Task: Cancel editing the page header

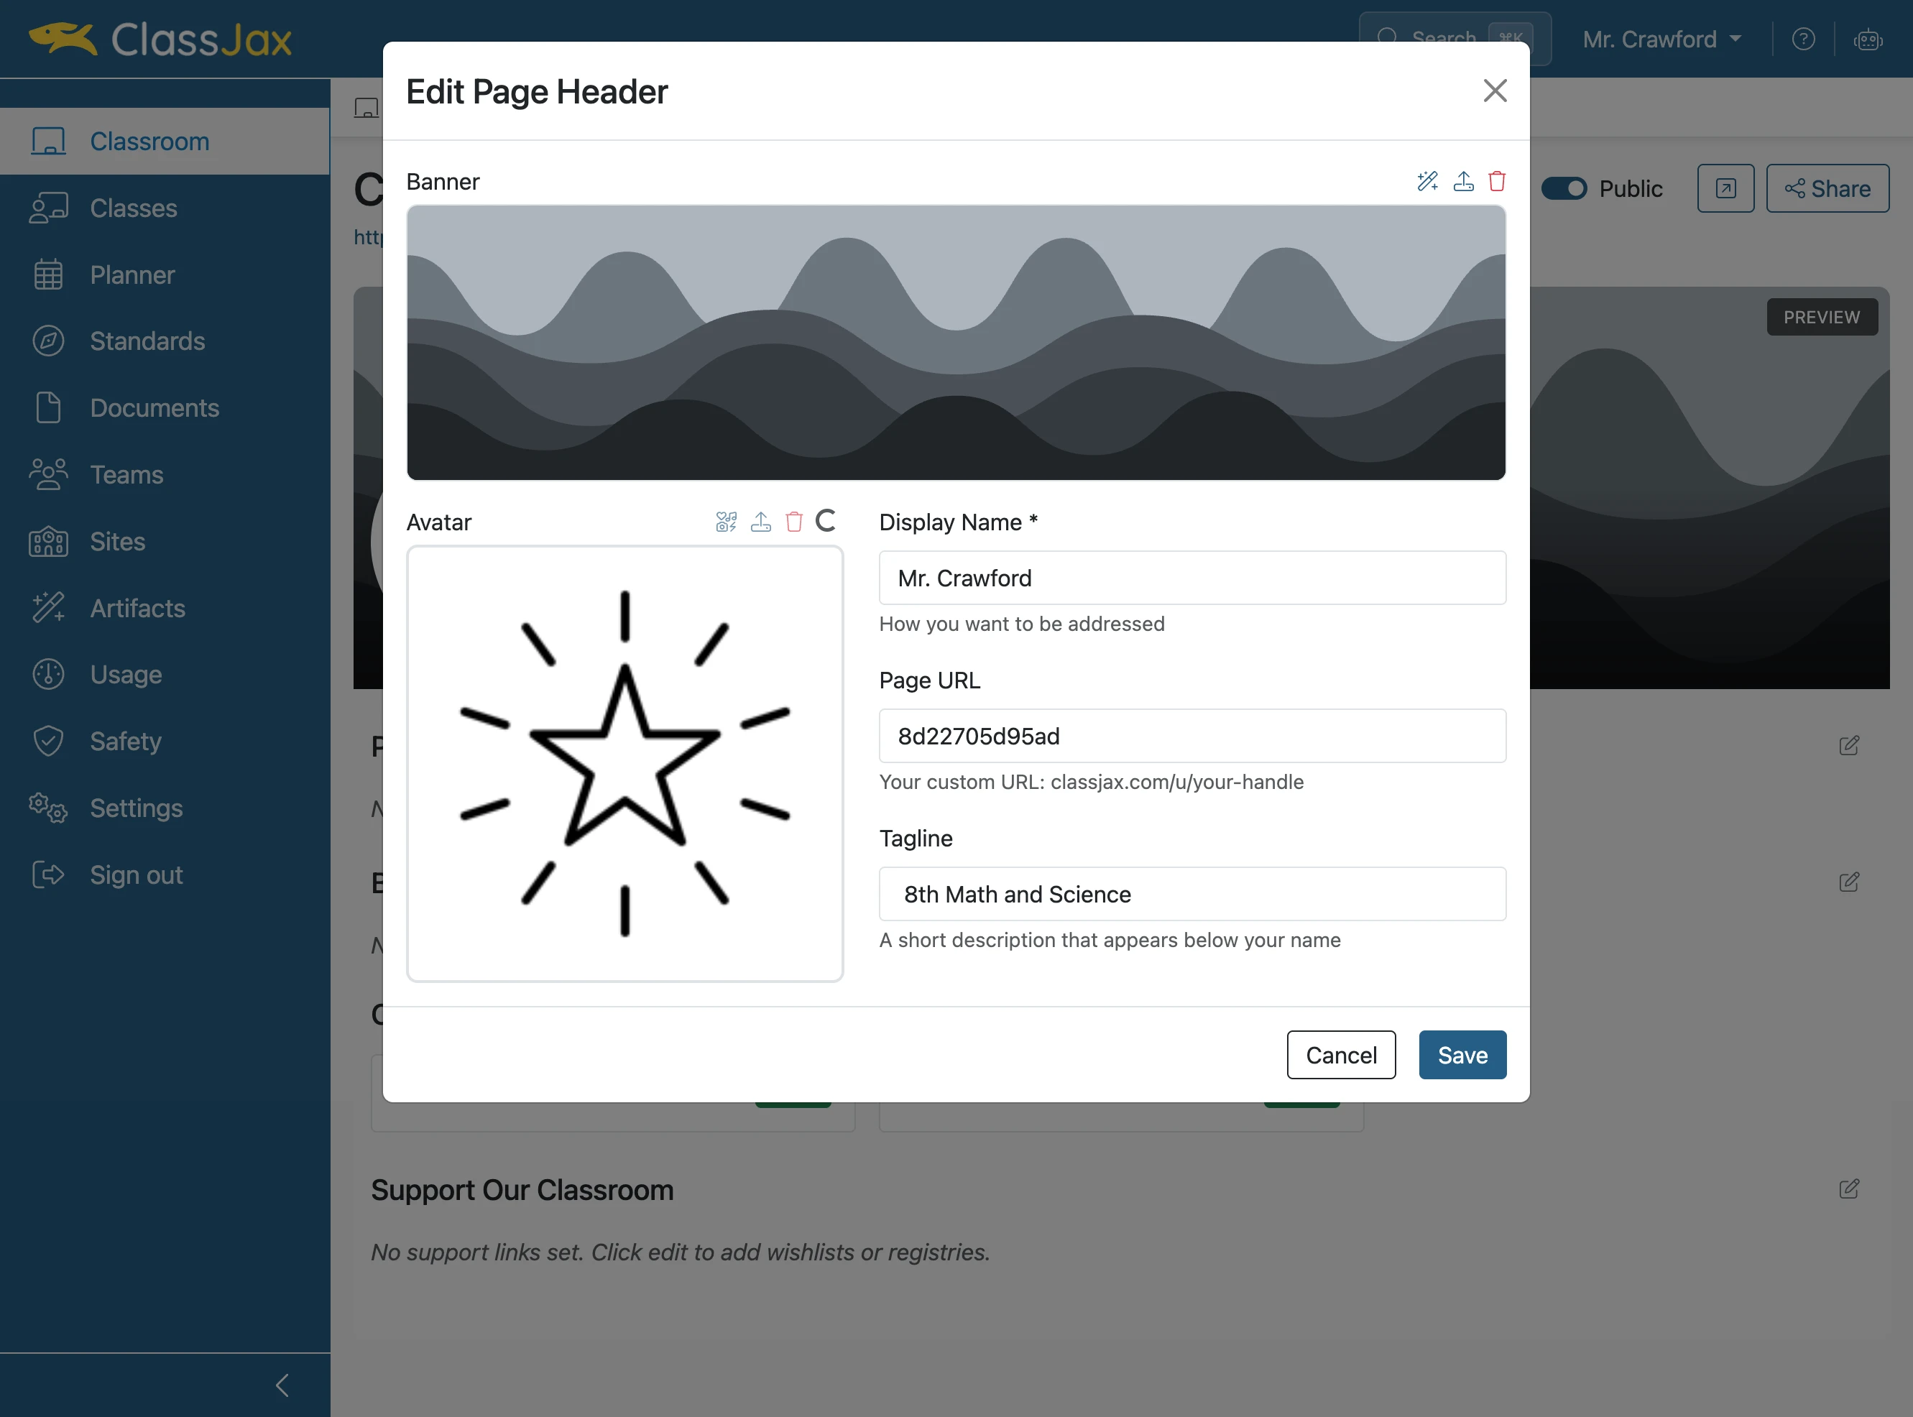Action: [x=1341, y=1055]
